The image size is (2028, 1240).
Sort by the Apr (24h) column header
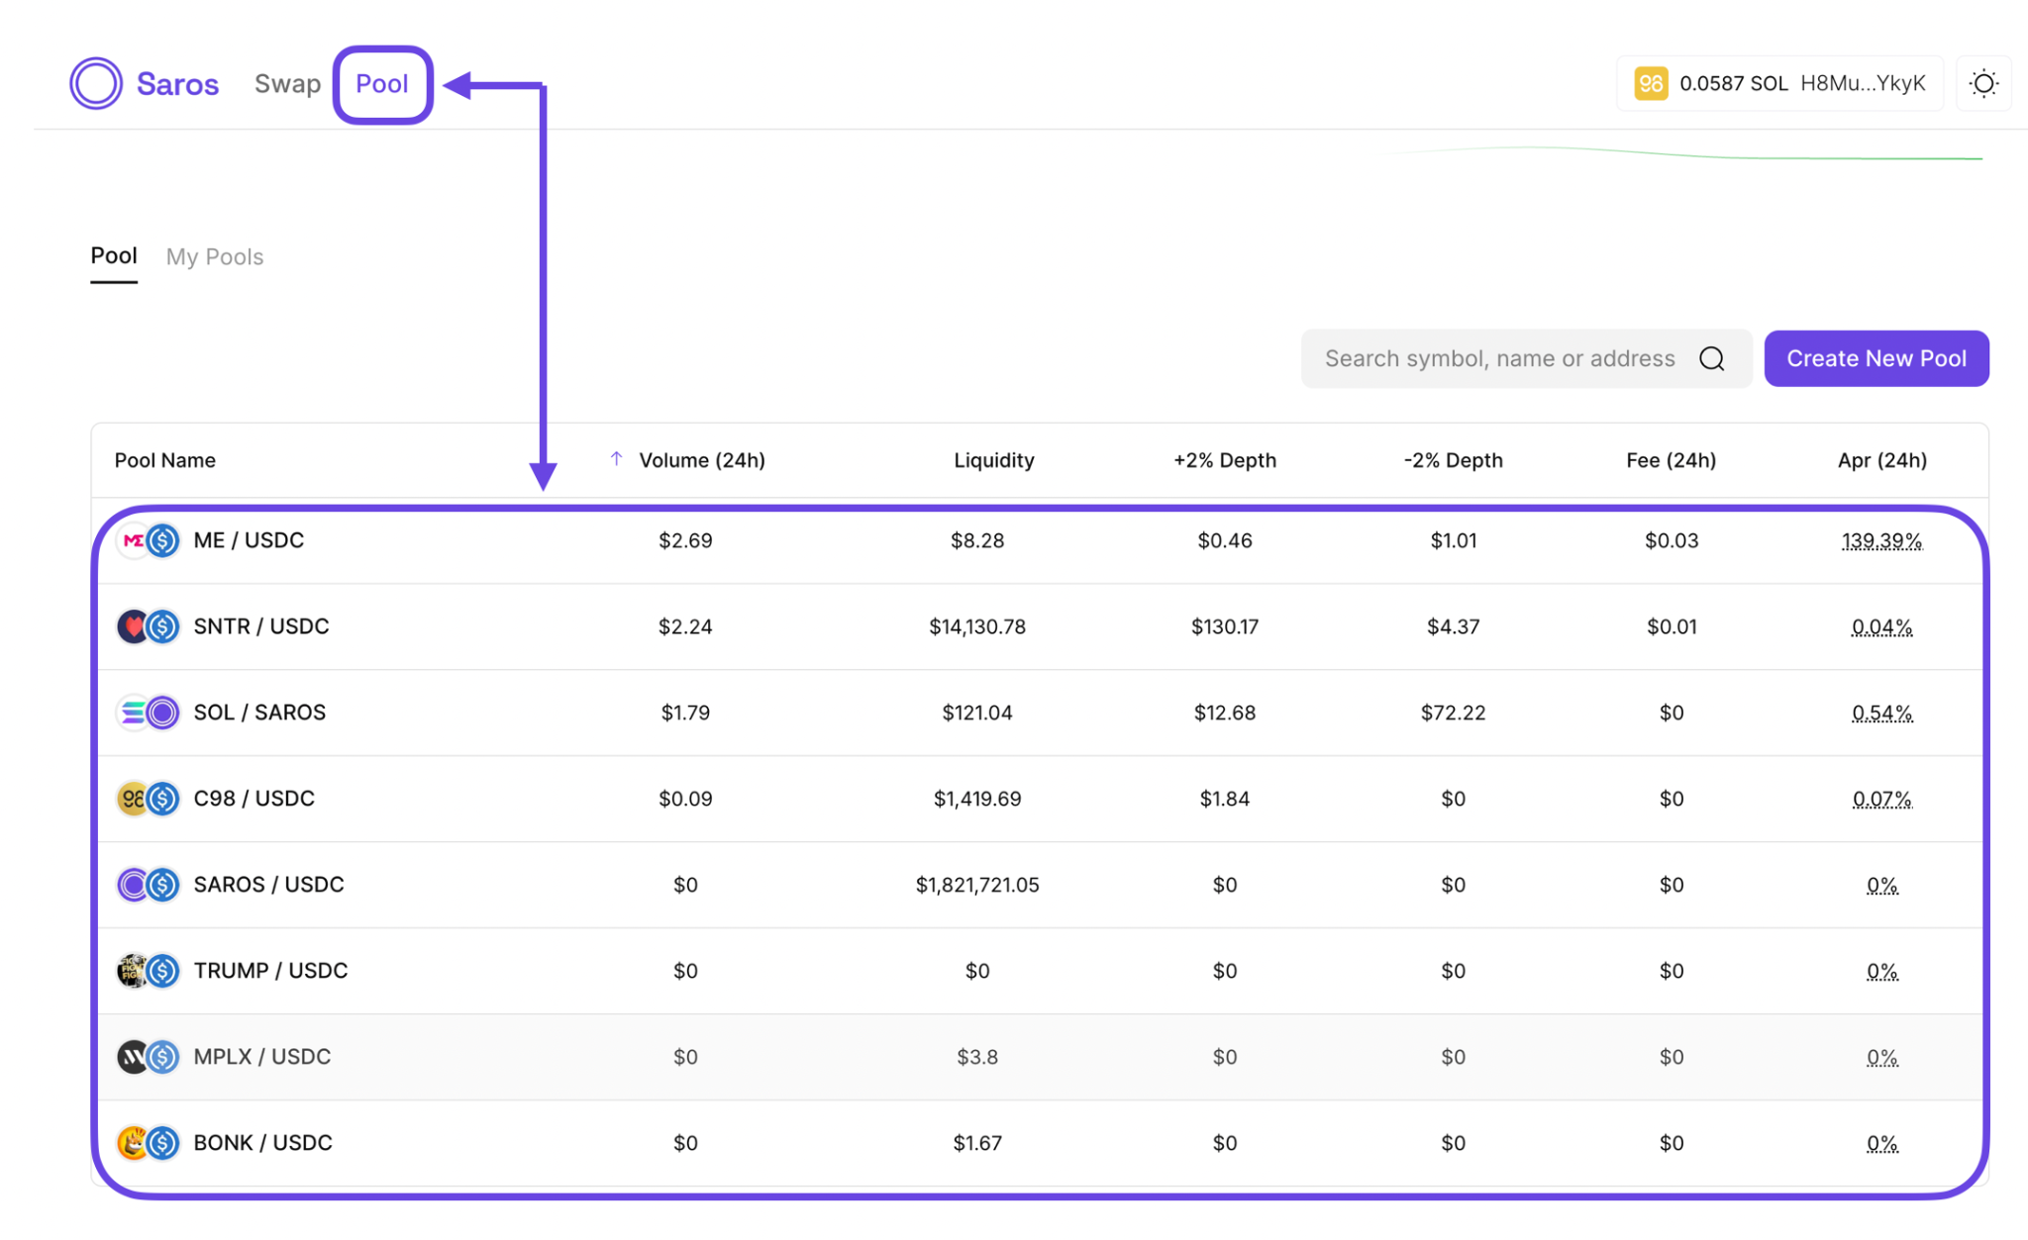(x=1881, y=460)
